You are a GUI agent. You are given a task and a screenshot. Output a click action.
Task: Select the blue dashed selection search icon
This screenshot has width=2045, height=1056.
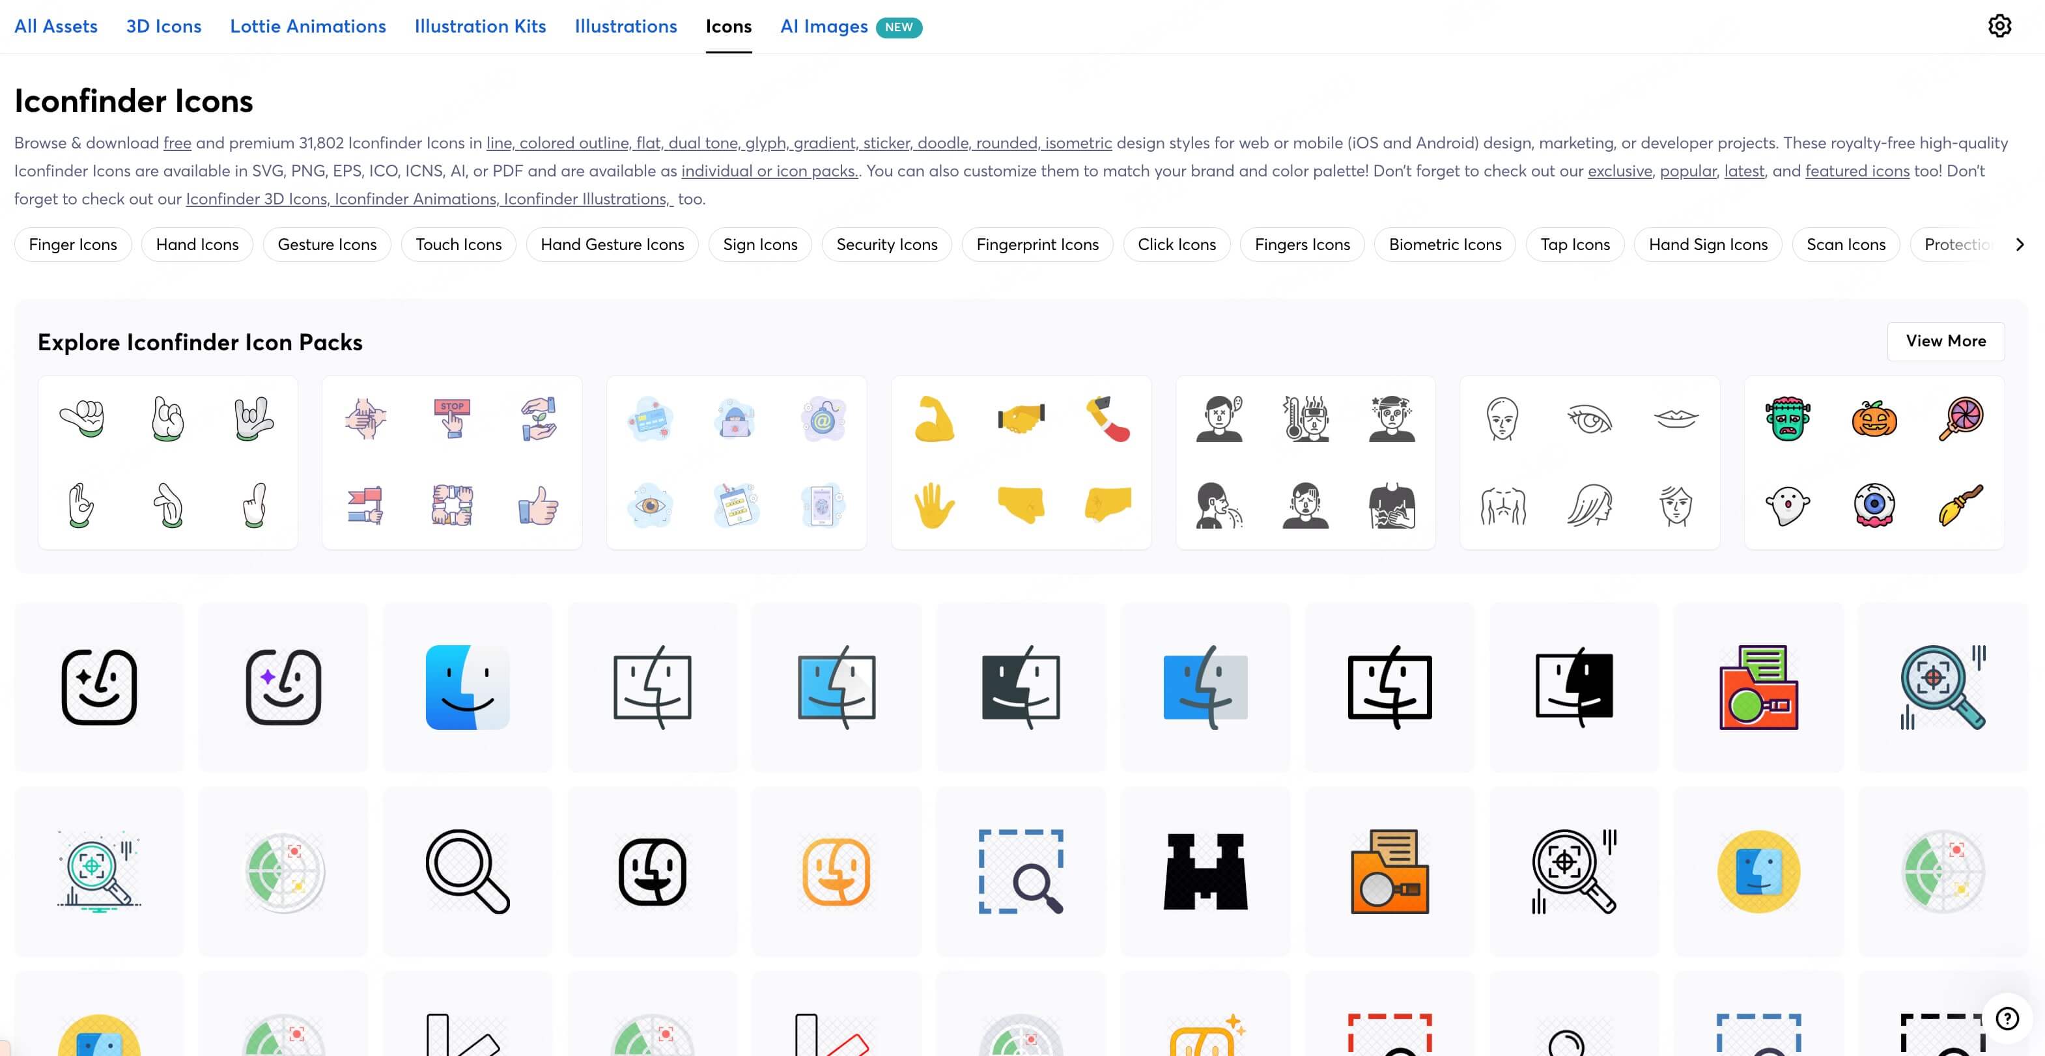[1021, 871]
